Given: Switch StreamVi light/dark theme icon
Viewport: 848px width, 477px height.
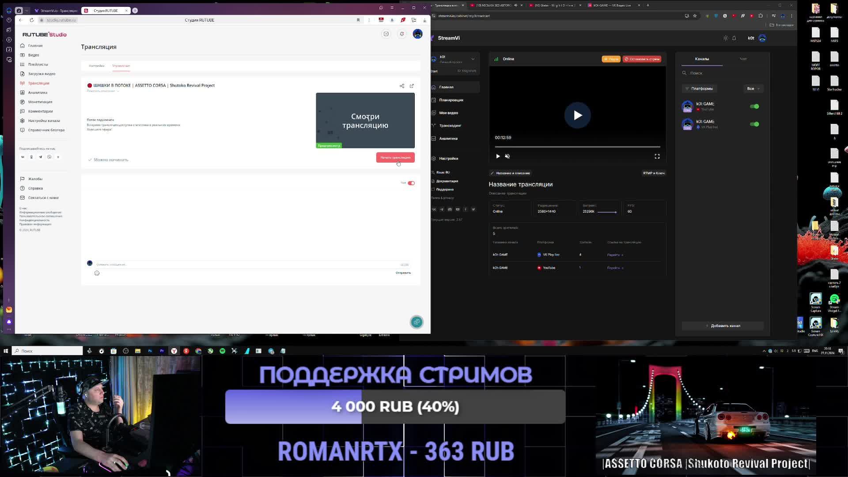Looking at the screenshot, I should pos(725,38).
